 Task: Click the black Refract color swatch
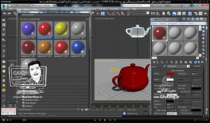pyautogui.click(x=170, y=101)
